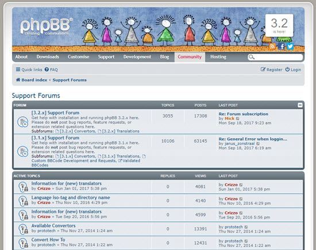Screen dimensions: 316x250
Task: Open Re: General Error when loggin... post
Action: click(253, 139)
